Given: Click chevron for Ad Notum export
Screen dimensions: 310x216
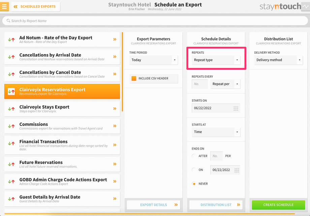Looking at the screenshot, I should pos(115,39).
